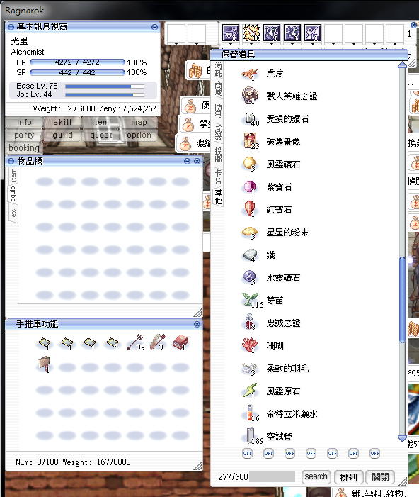Pick the 水靈礦石 blue orb icon
Viewport: 419px width, 497px height.
click(249, 277)
